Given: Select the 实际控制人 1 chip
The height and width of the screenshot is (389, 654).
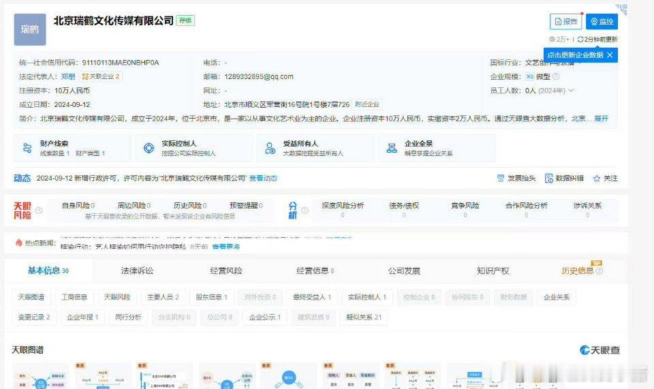Looking at the screenshot, I should (367, 297).
